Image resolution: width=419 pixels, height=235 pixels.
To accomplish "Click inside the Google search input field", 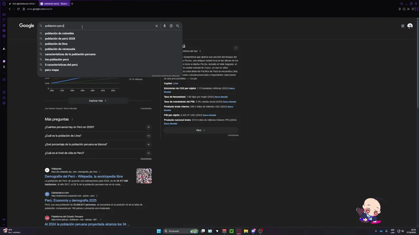I will click(98, 26).
